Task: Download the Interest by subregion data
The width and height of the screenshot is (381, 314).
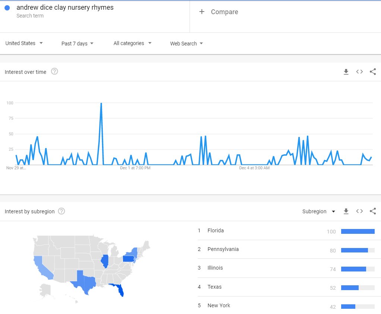Action: click(346, 211)
